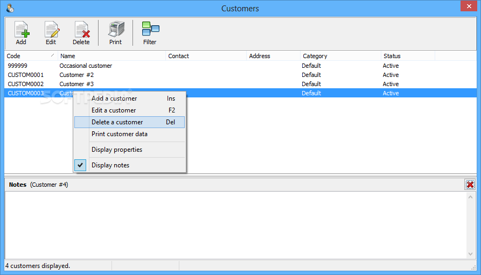Choose Edit a customer from context menu
This screenshot has width=481, height=275.
pyautogui.click(x=129, y=110)
